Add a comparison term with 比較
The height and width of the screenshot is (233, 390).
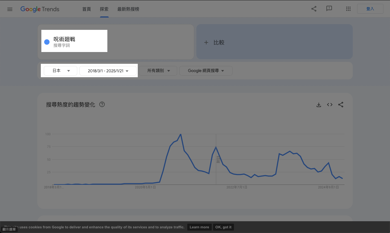[274, 42]
